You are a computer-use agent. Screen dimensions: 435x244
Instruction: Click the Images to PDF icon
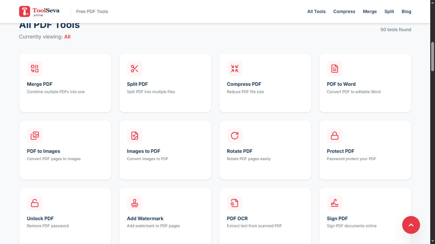[x=135, y=136]
